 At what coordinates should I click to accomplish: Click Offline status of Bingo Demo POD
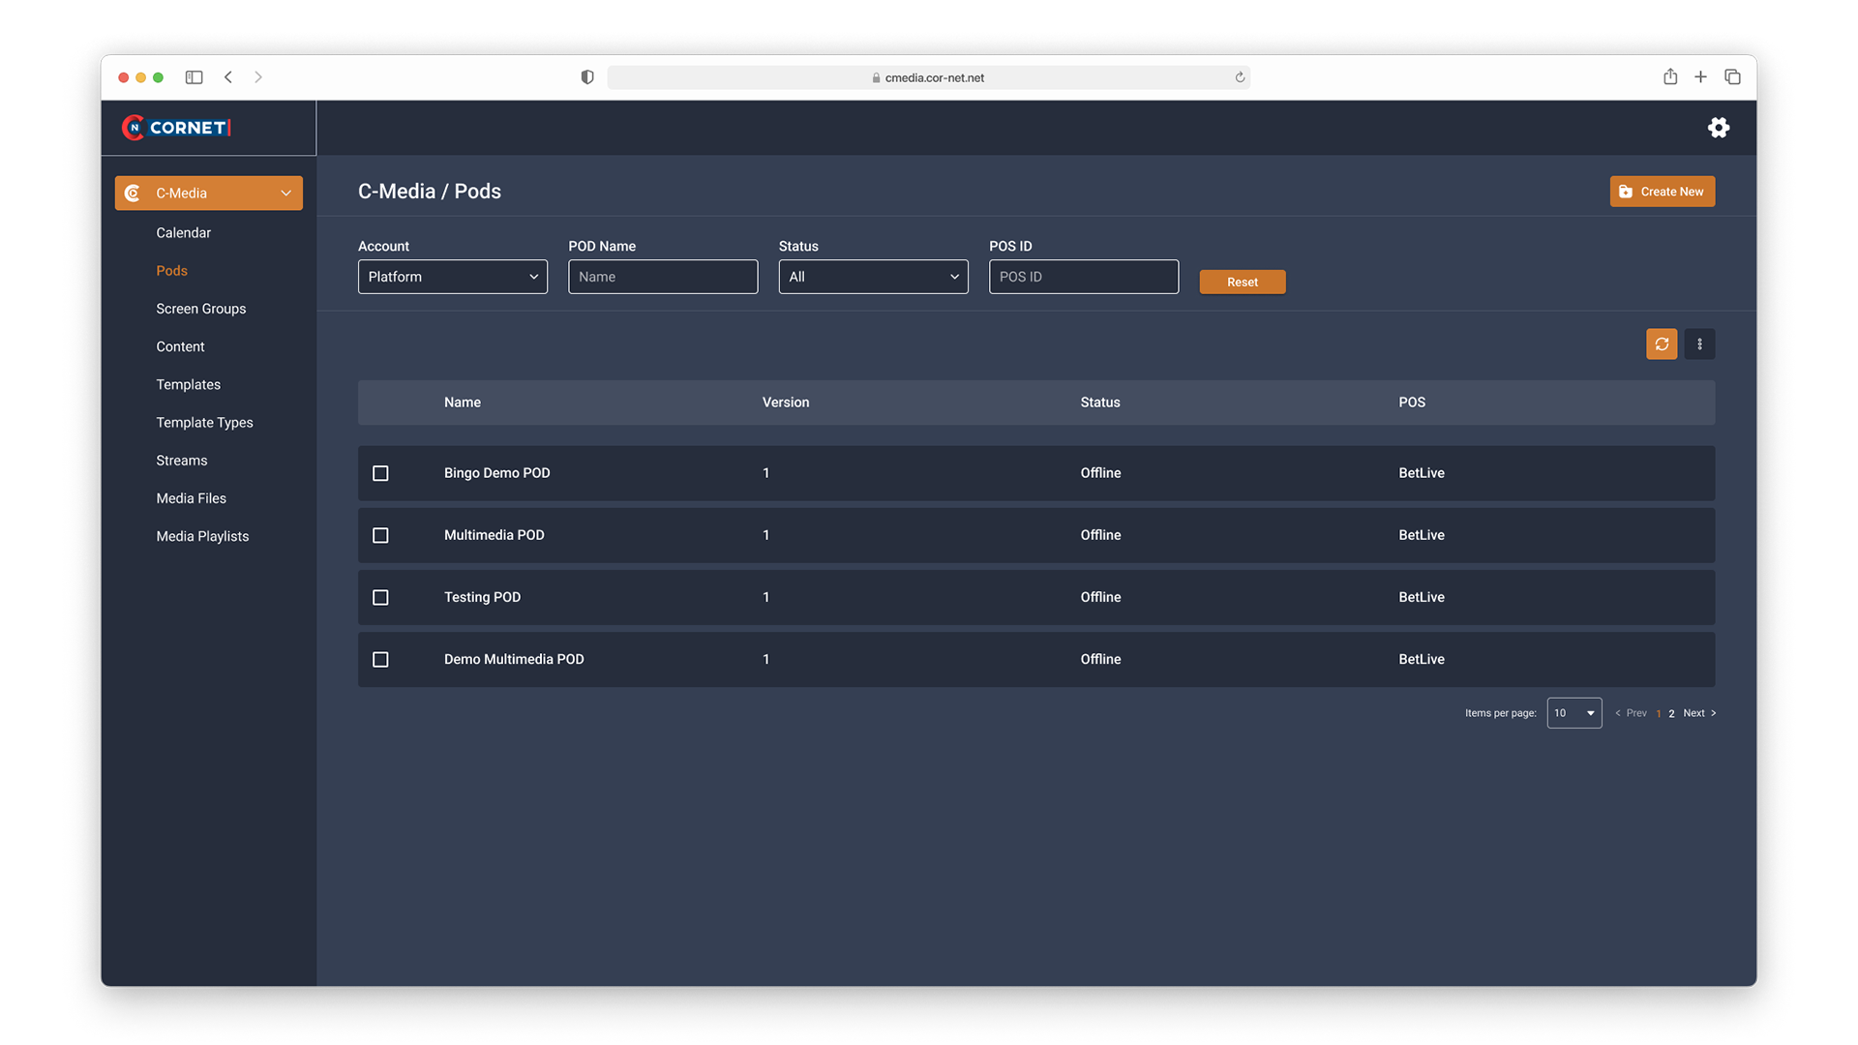pyautogui.click(x=1100, y=473)
